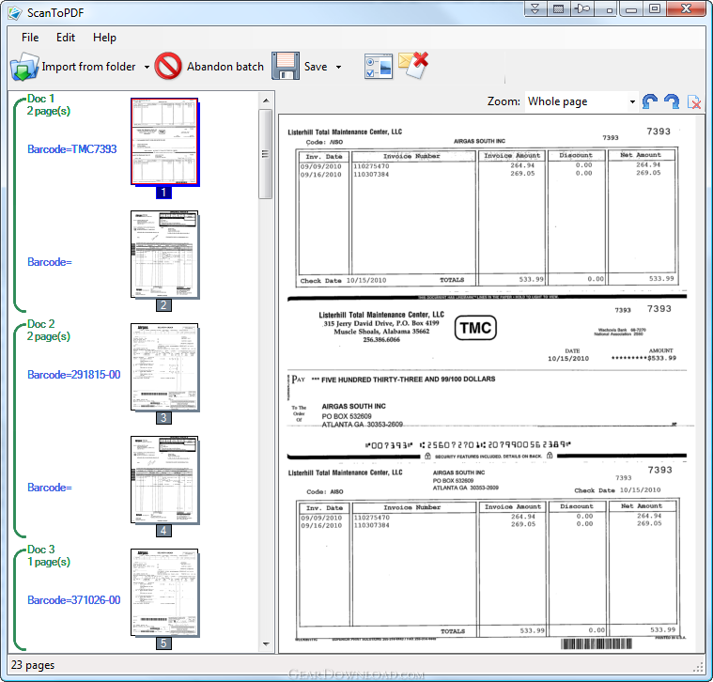713x682 pixels.
Task: Click the Barcode=TMC7393 label
Action: pyautogui.click(x=72, y=149)
